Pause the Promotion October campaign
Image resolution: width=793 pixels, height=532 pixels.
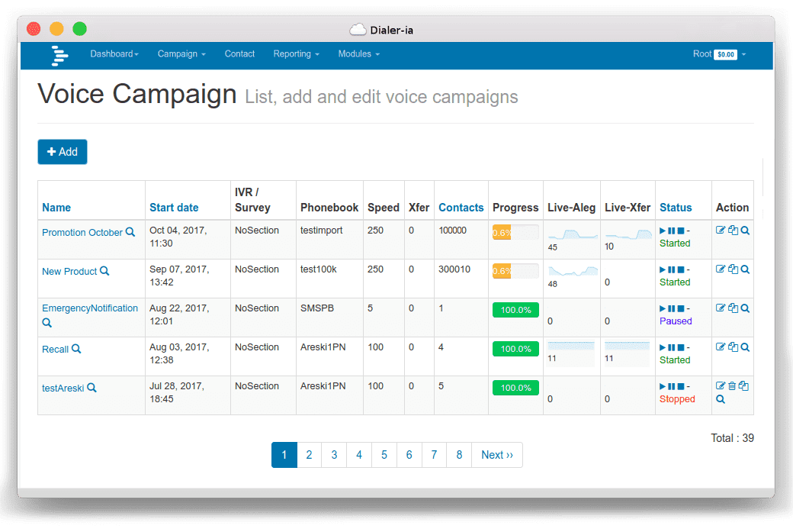[672, 231]
